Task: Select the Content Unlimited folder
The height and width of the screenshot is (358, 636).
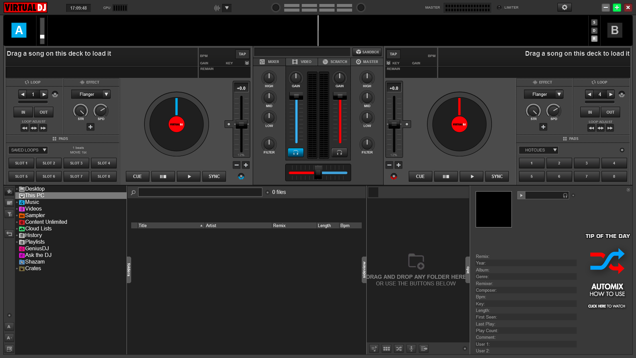Action: click(46, 222)
